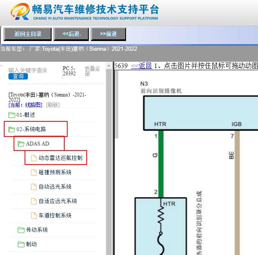Click the sidebar scrollbar up arrow

pos(109,66)
